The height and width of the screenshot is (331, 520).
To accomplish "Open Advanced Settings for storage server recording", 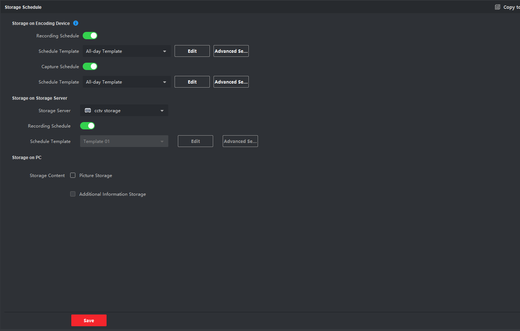I will tap(240, 141).
